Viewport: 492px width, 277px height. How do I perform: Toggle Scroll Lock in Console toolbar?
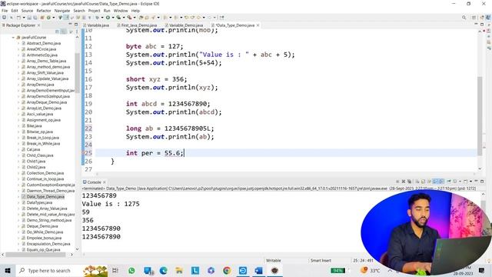(x=423, y=182)
